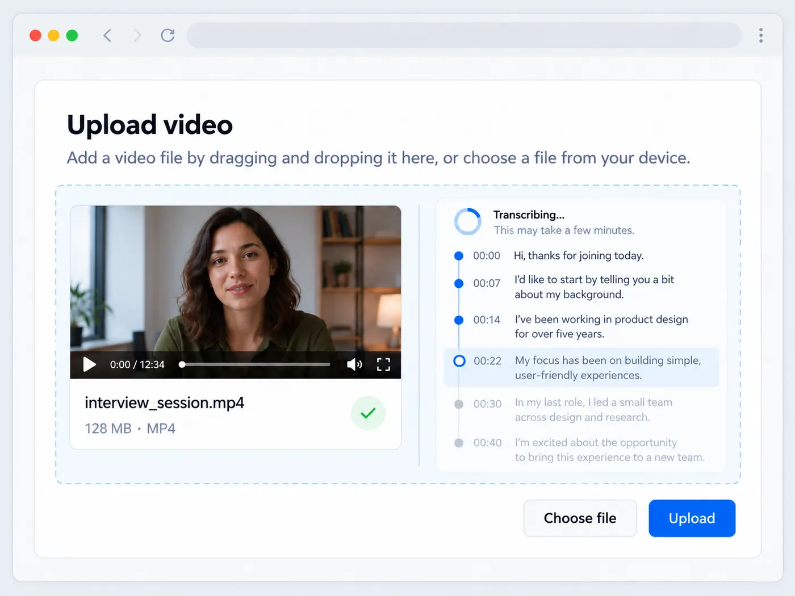Screen dimensions: 795x596
Task: Click the Transcribing progress spinner
Action: pos(468,221)
